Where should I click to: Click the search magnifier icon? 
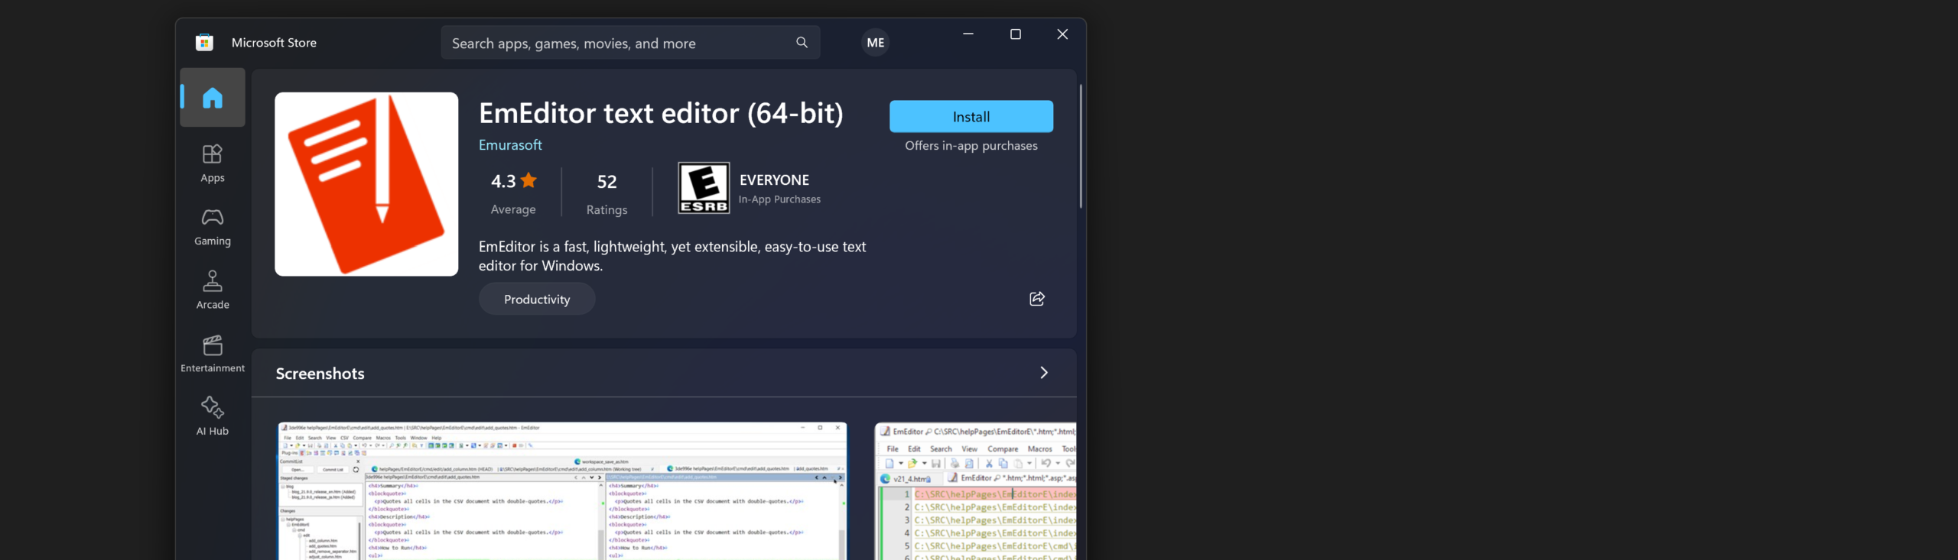pos(802,43)
